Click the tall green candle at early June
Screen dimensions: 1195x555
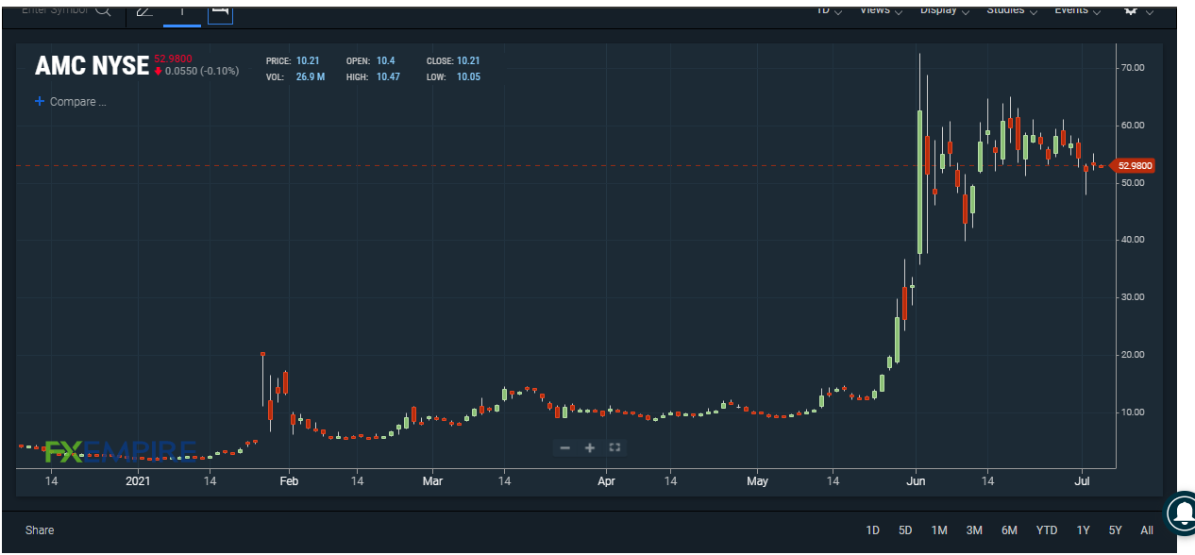click(920, 180)
